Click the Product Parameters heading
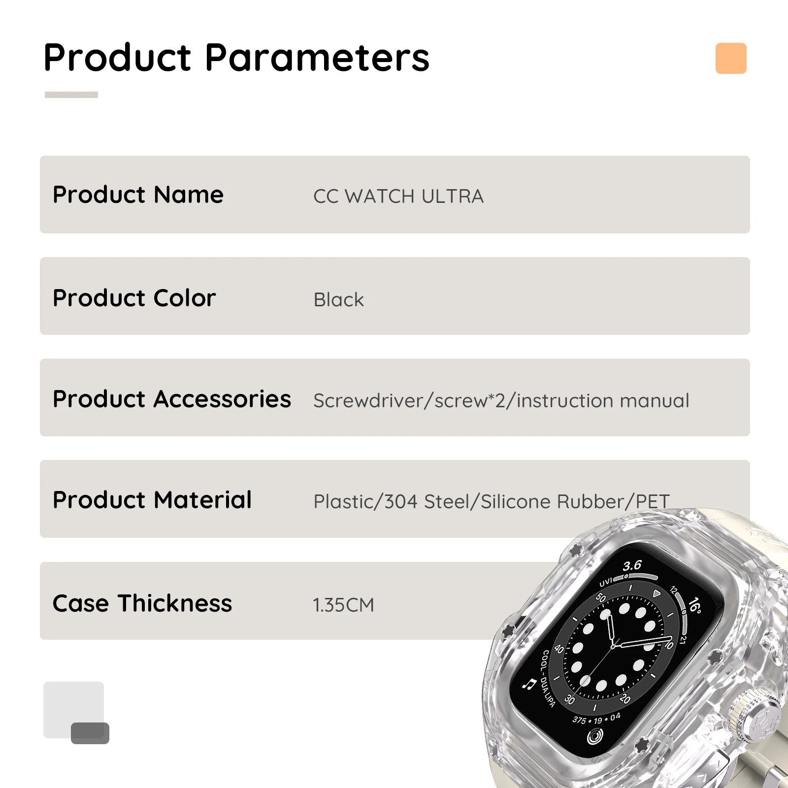The height and width of the screenshot is (788, 788). [236, 58]
